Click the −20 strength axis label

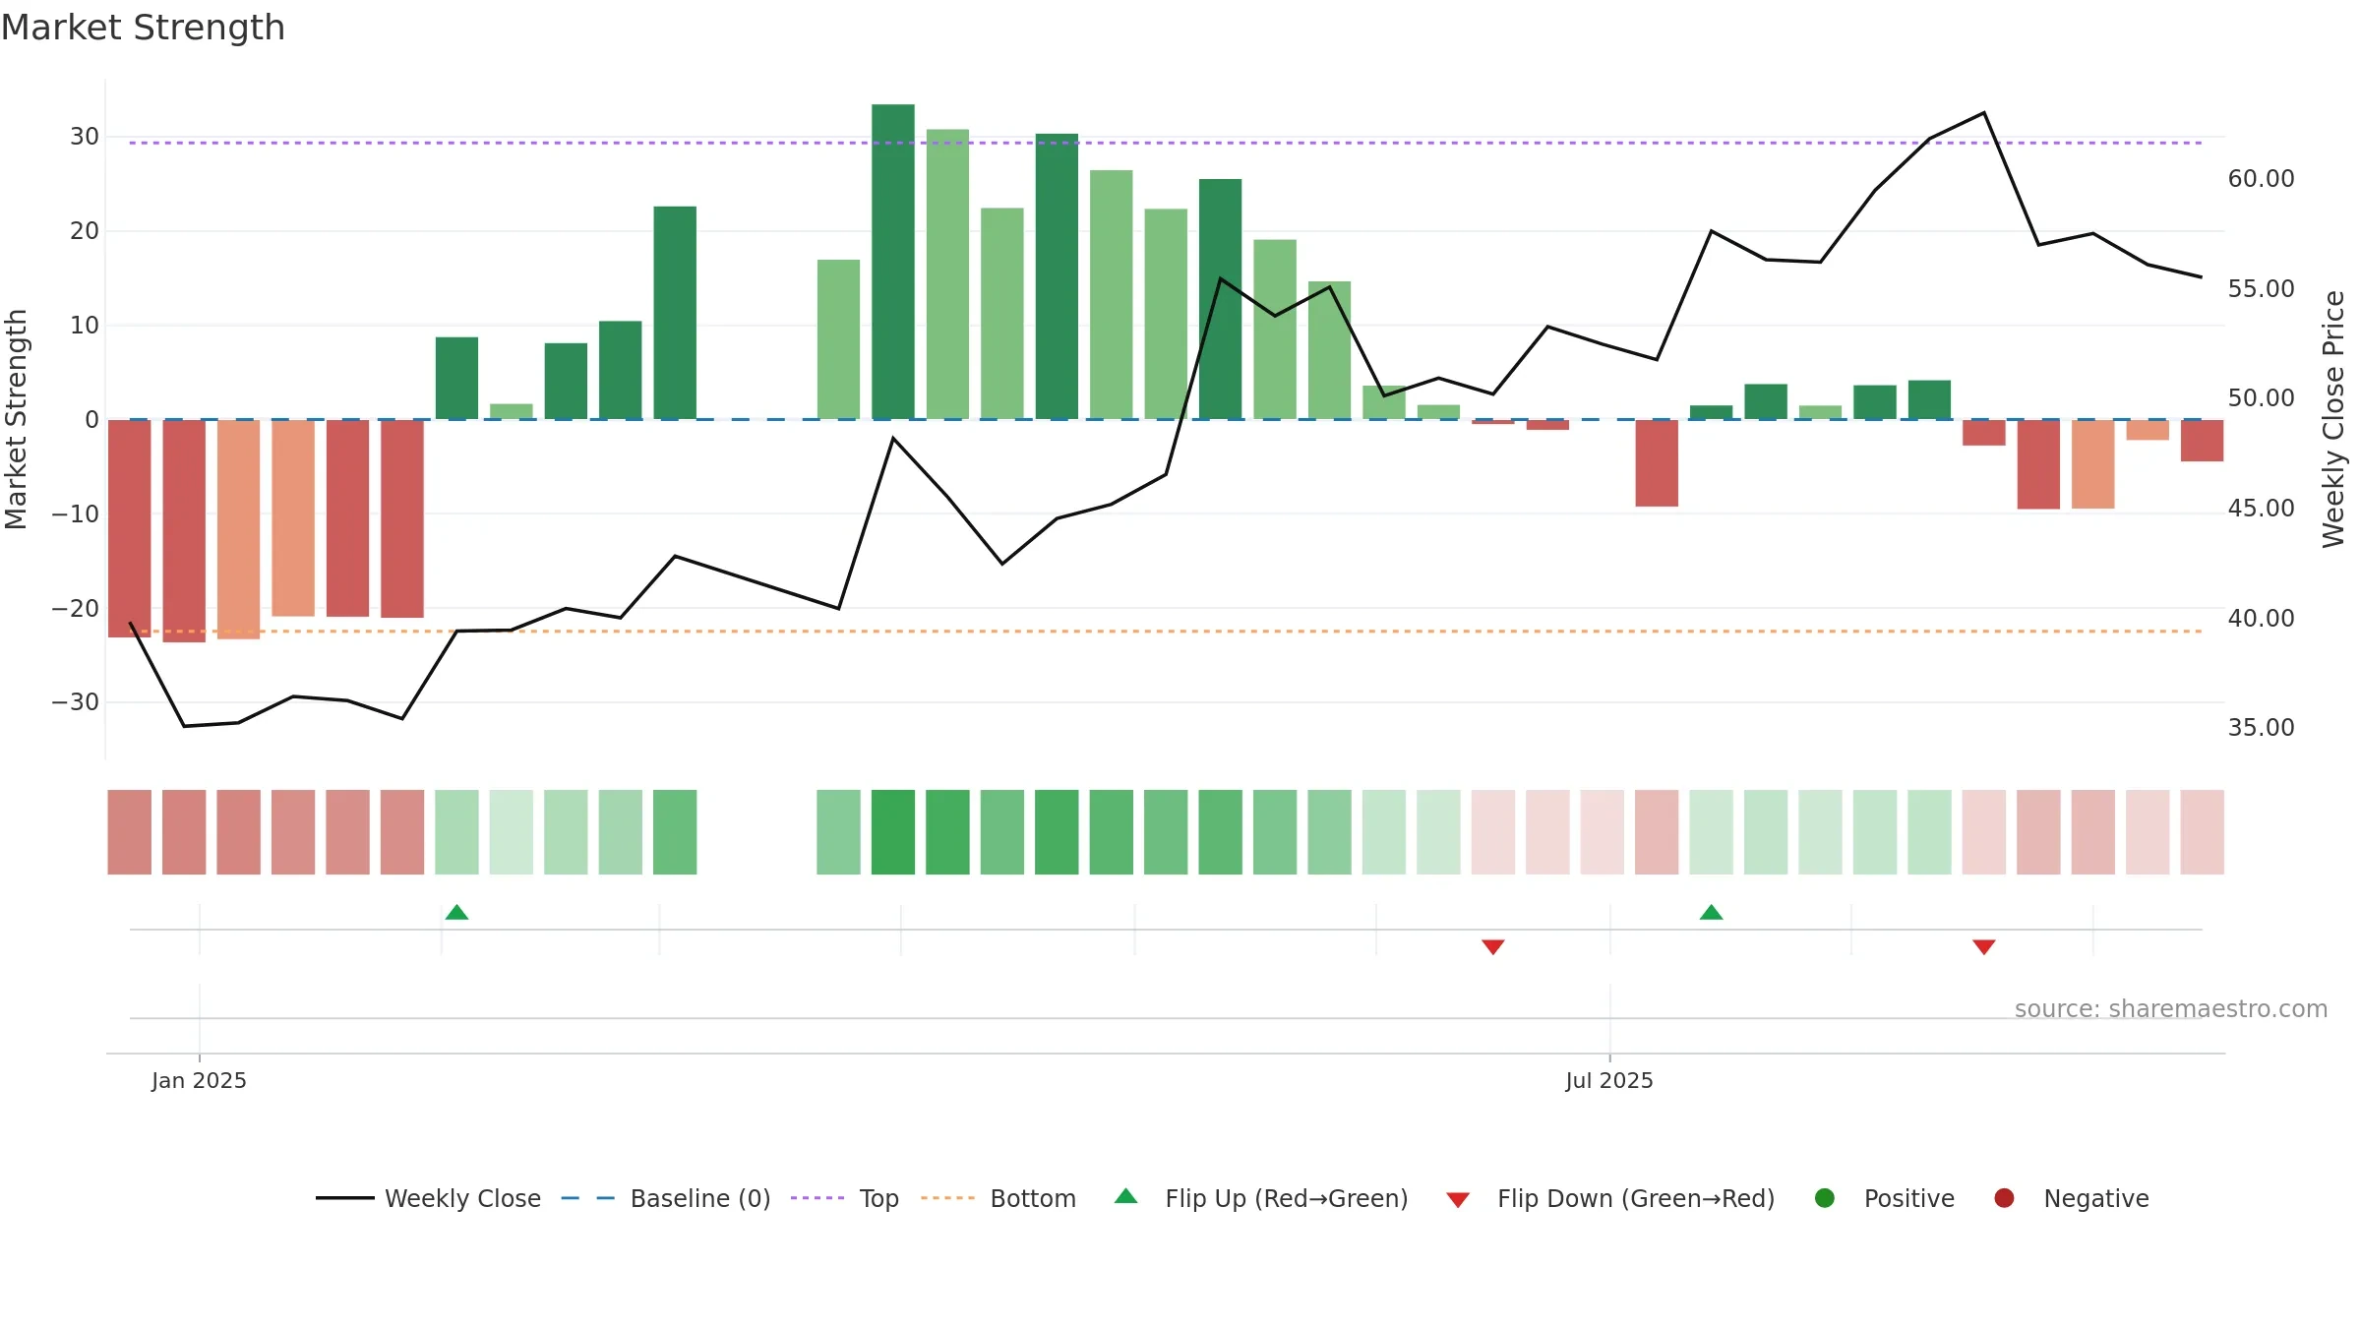tap(76, 608)
